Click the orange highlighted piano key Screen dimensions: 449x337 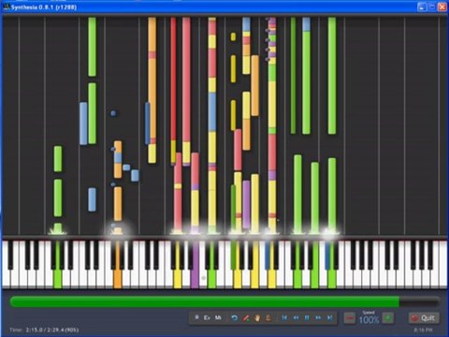(x=118, y=264)
